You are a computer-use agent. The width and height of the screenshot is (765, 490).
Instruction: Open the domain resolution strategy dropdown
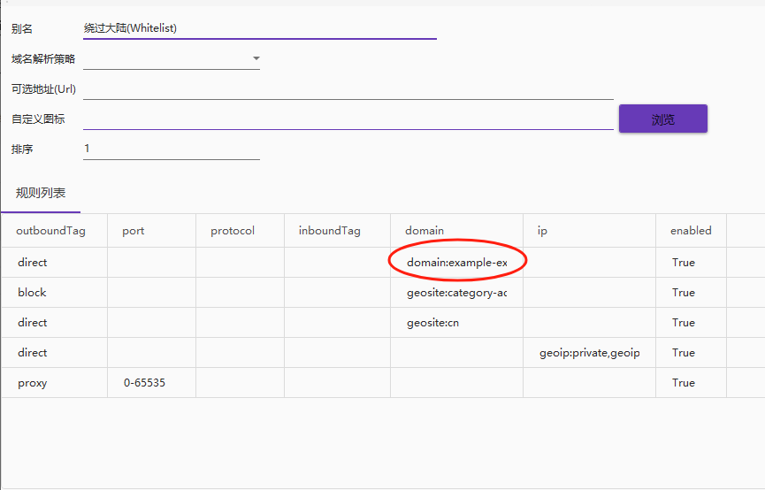pos(172,58)
